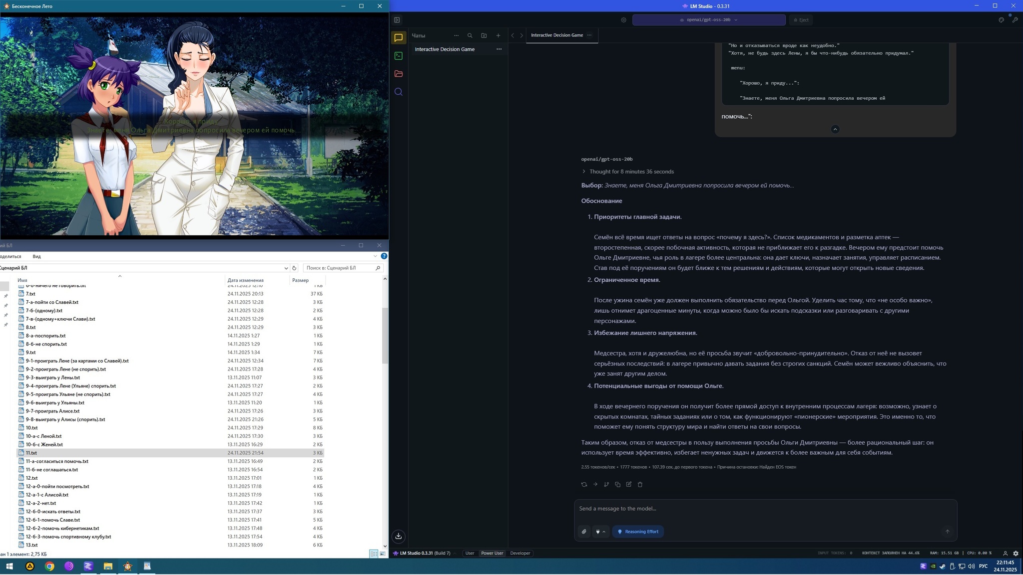Branch the conversation from this message
This screenshot has width=1023, height=575.
pyautogui.click(x=606, y=484)
